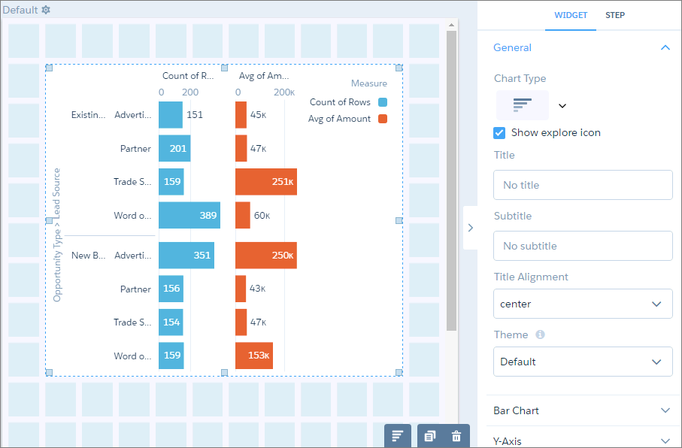The height and width of the screenshot is (448, 682).
Task: Switch to the STEP tab
Action: 615,15
